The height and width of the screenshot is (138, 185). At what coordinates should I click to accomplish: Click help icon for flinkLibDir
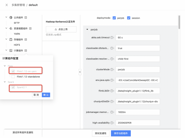[112, 91]
